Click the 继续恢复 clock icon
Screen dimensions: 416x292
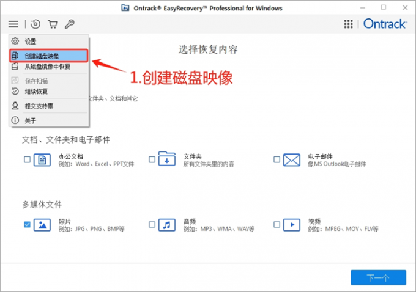point(15,91)
